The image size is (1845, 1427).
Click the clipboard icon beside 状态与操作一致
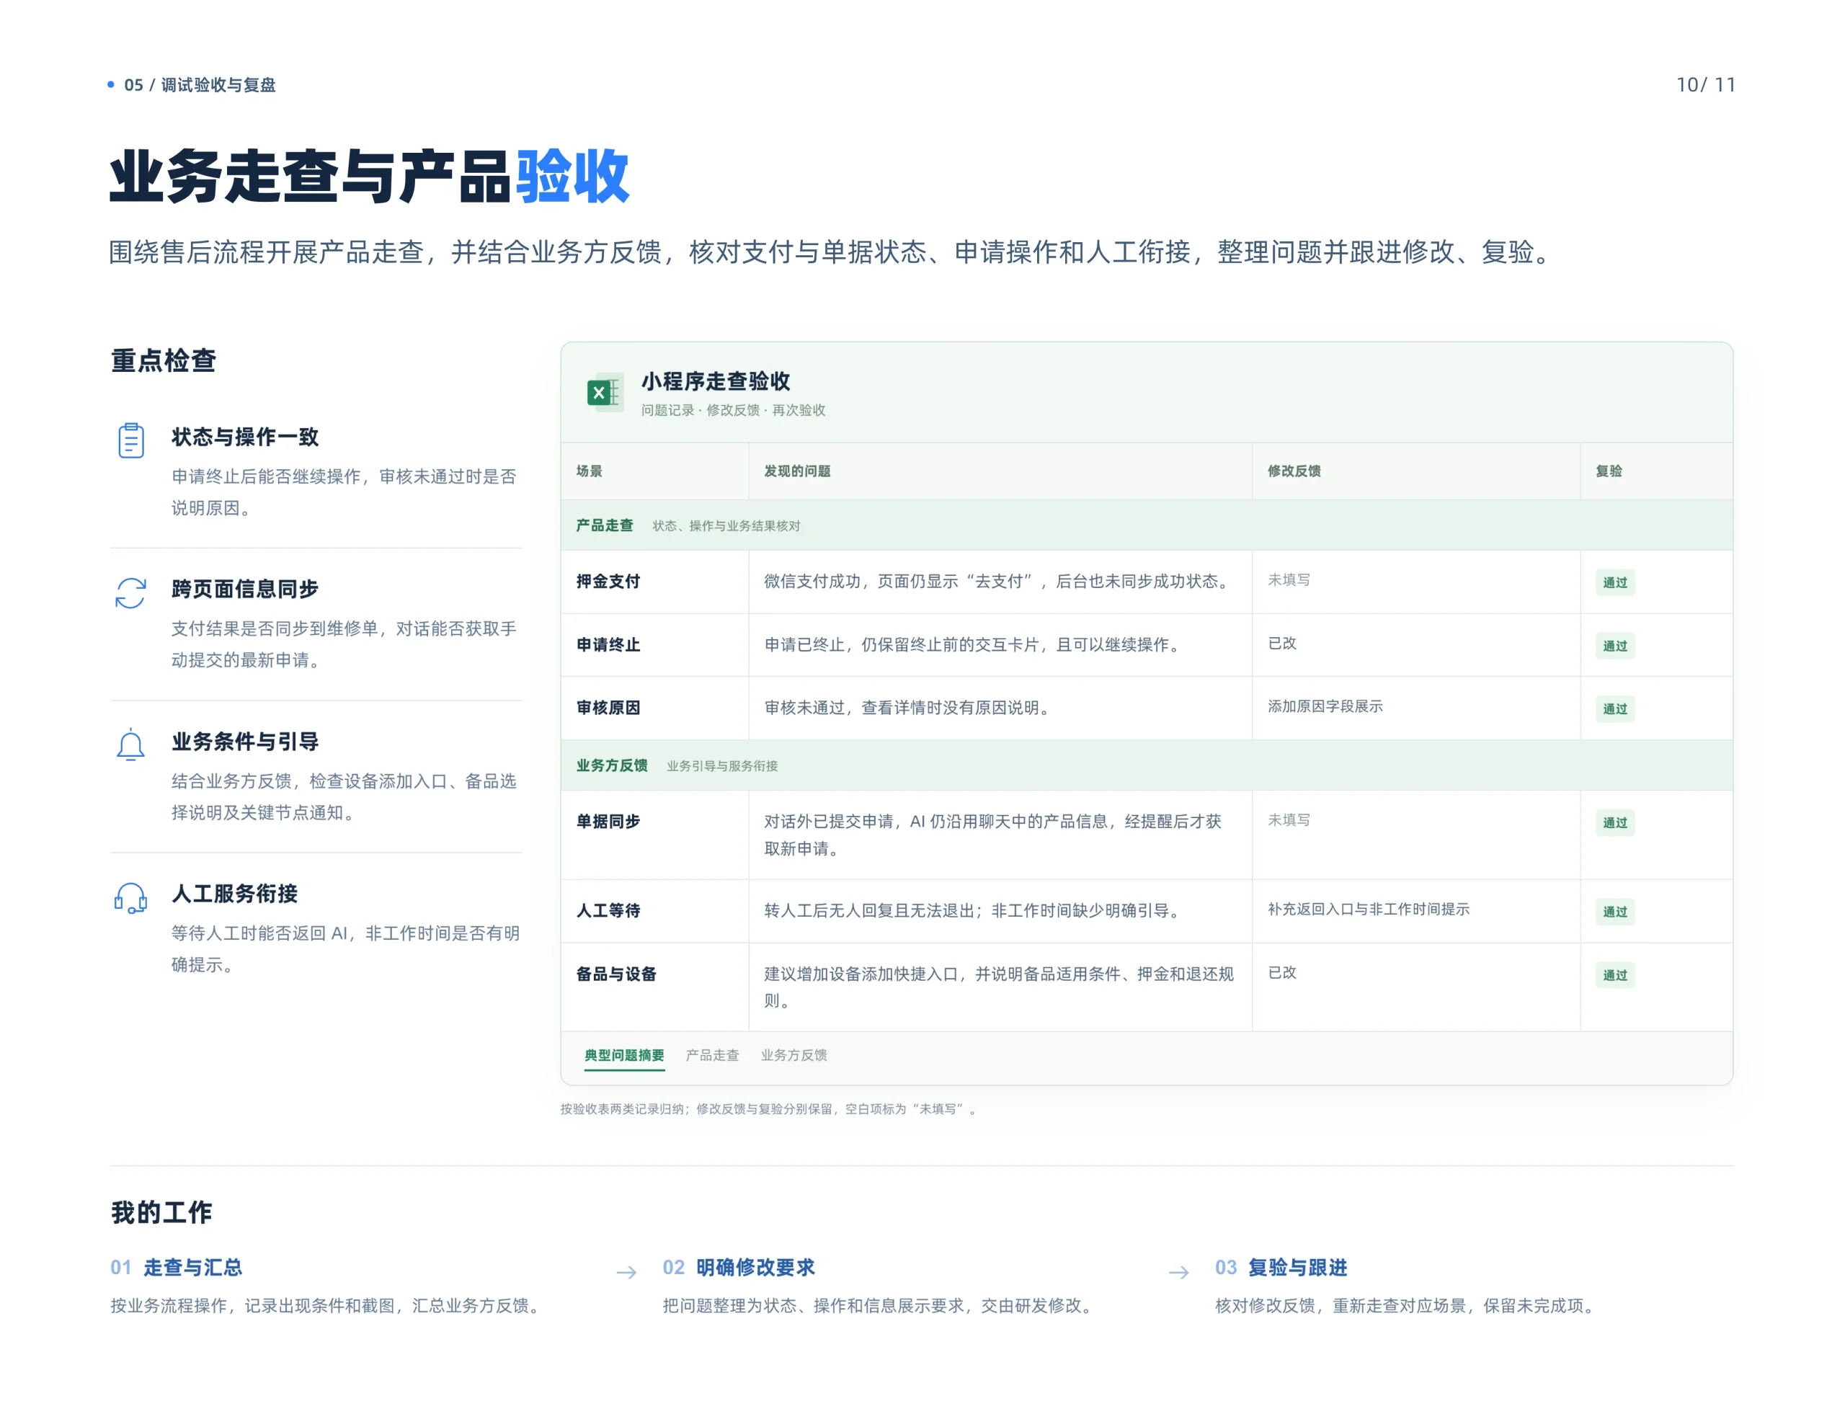pos(131,440)
